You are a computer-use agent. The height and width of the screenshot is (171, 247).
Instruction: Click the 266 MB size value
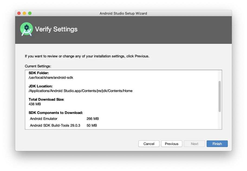tap(93, 119)
